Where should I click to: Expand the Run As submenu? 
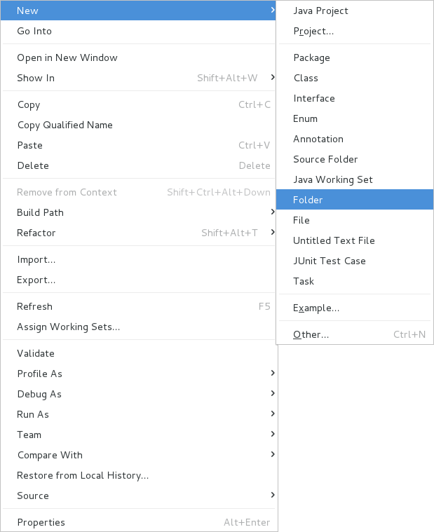coord(138,414)
